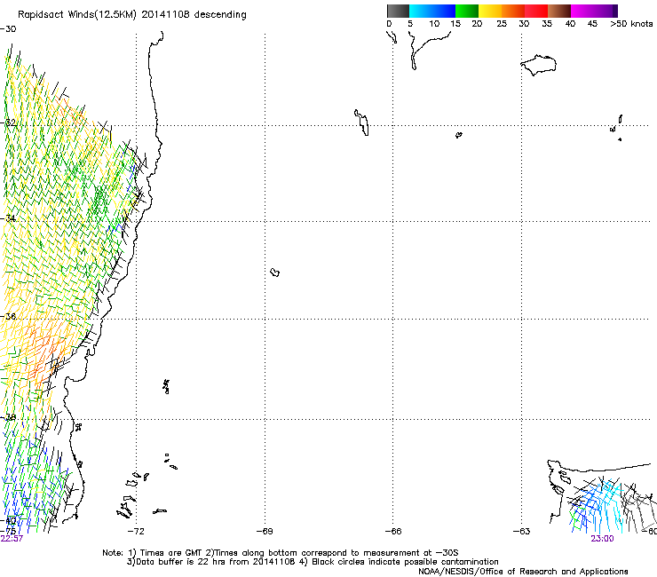Click the '-30' latitude label
657x577 pixels.
tap(8, 29)
